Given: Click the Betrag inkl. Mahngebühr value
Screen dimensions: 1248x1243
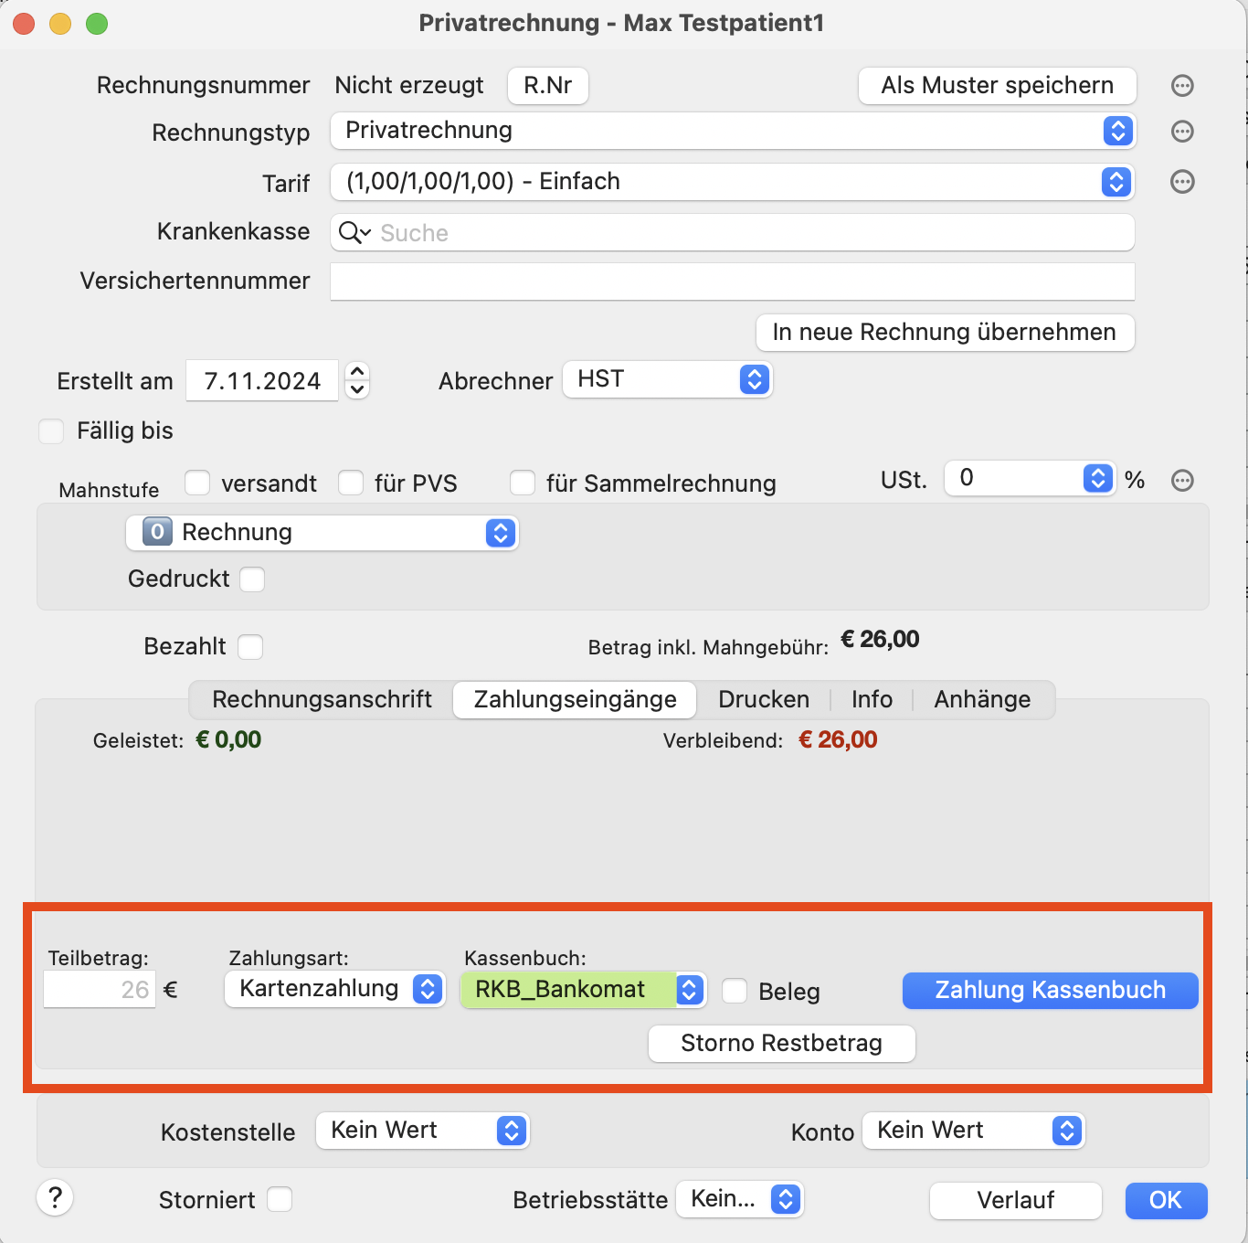Looking at the screenshot, I should pyautogui.click(x=880, y=640).
